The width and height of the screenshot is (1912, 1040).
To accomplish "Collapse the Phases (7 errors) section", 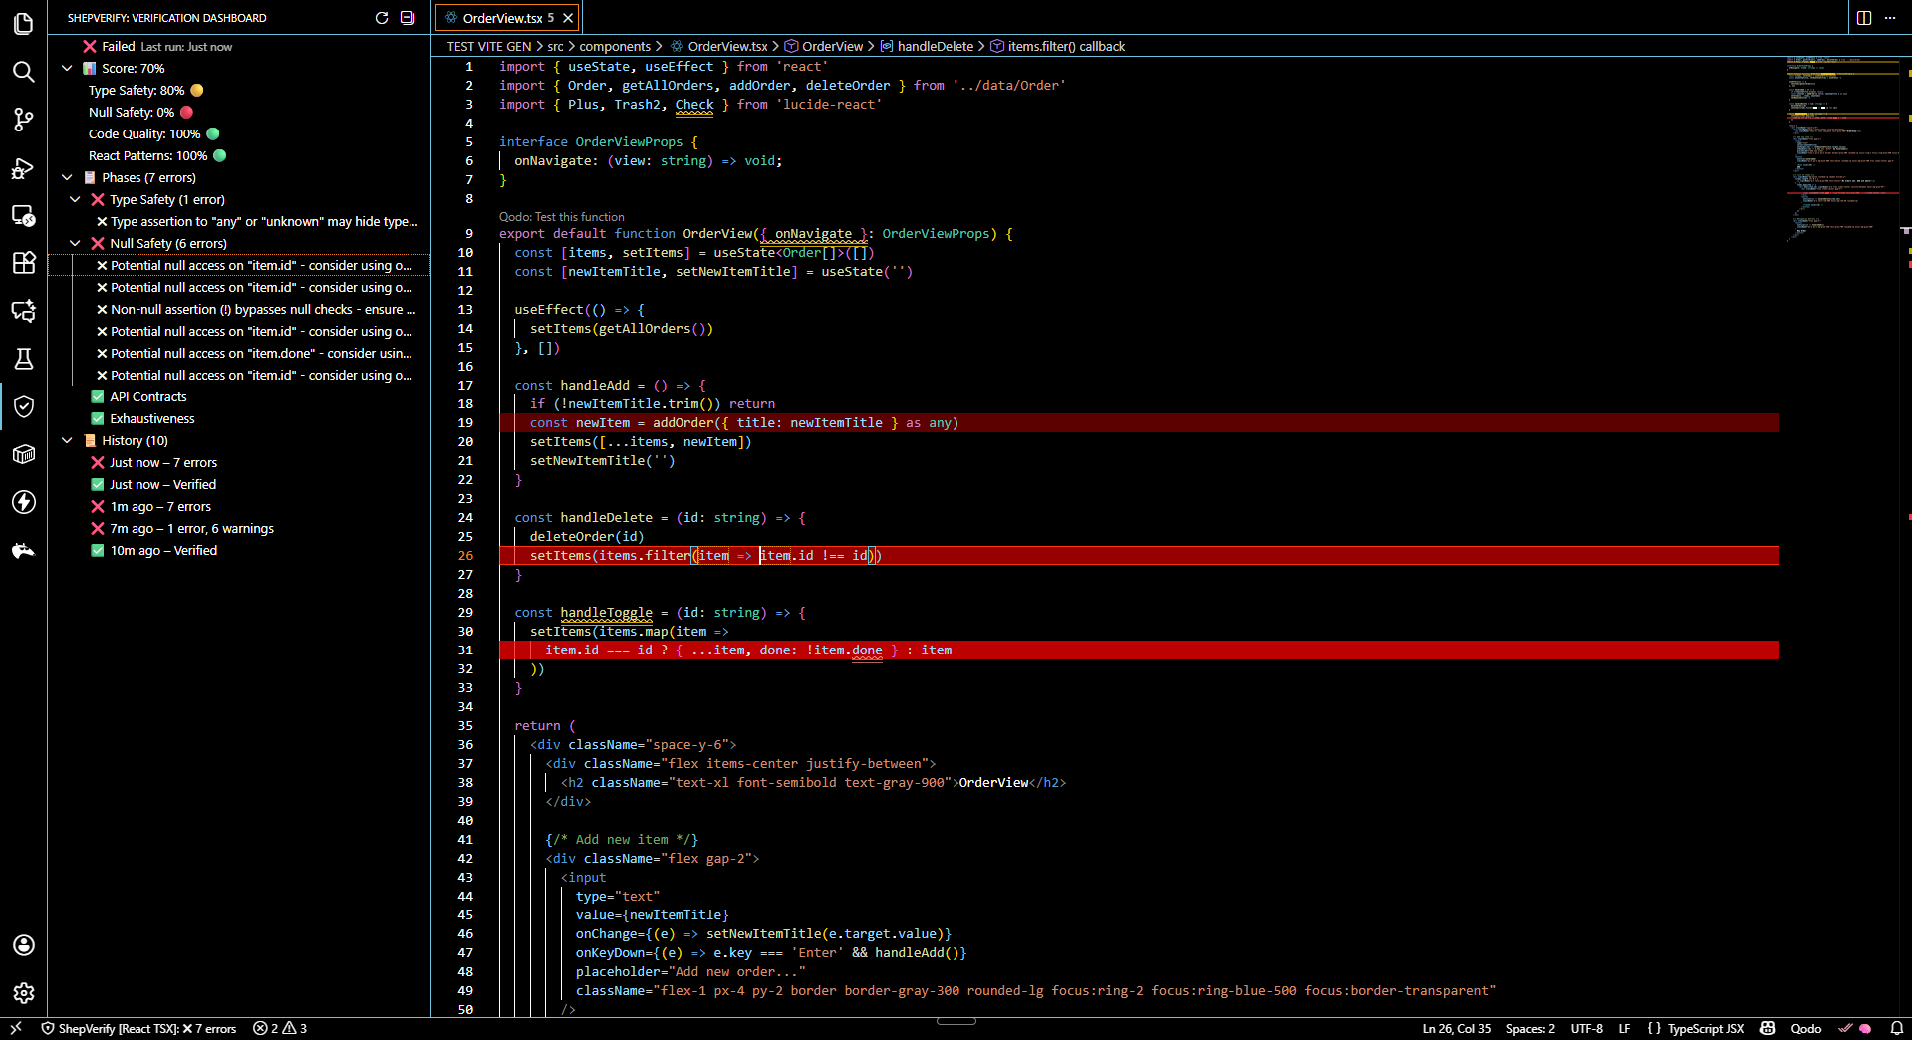I will click(67, 178).
